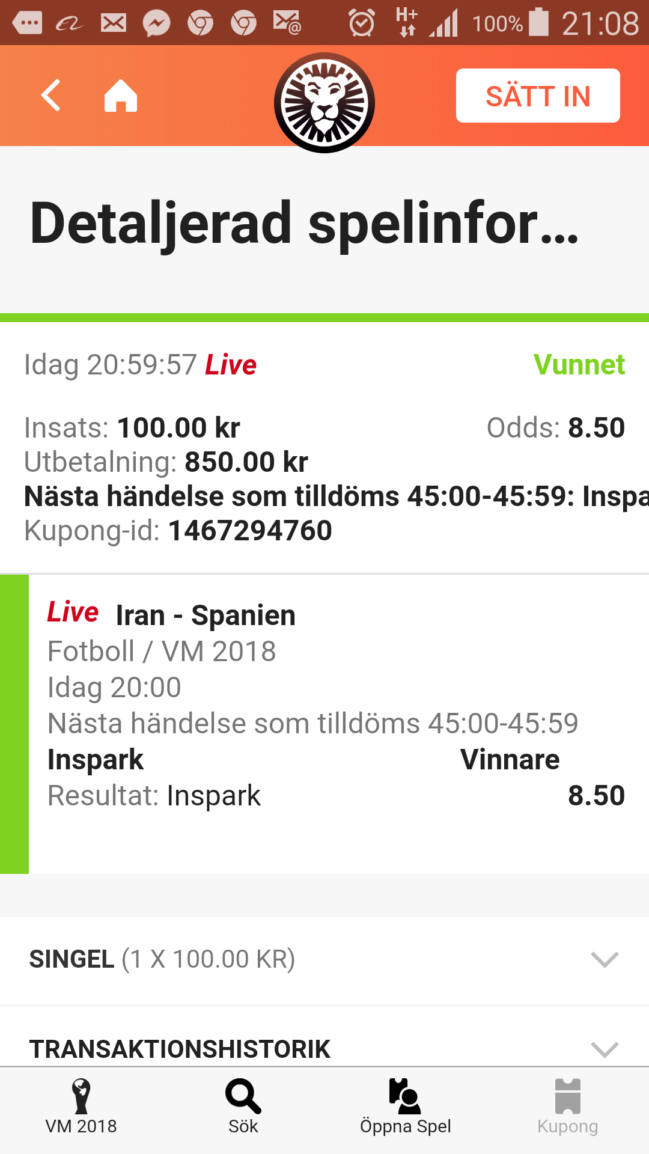
Task: Open the VM 2018 trophy icon
Action: 81,1096
